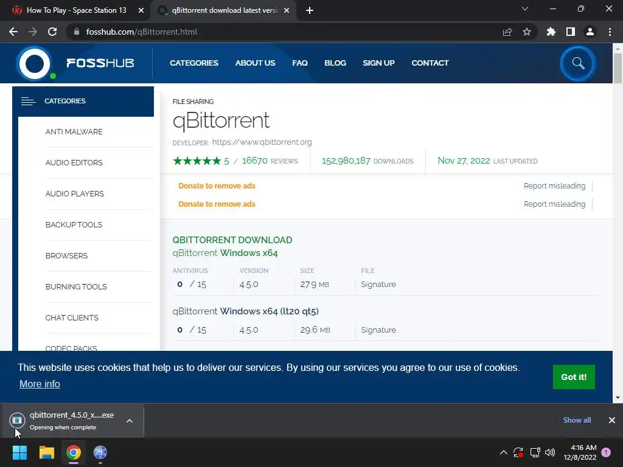The width and height of the screenshot is (623, 467).
Task: Select AUDIO PLAYERS category
Action: (75, 194)
